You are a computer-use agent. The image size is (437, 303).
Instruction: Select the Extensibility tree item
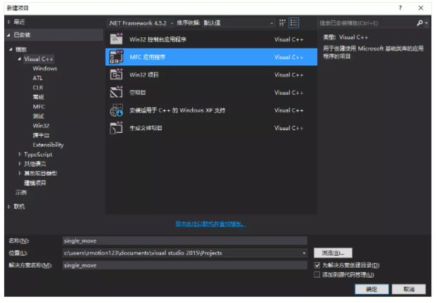point(49,145)
